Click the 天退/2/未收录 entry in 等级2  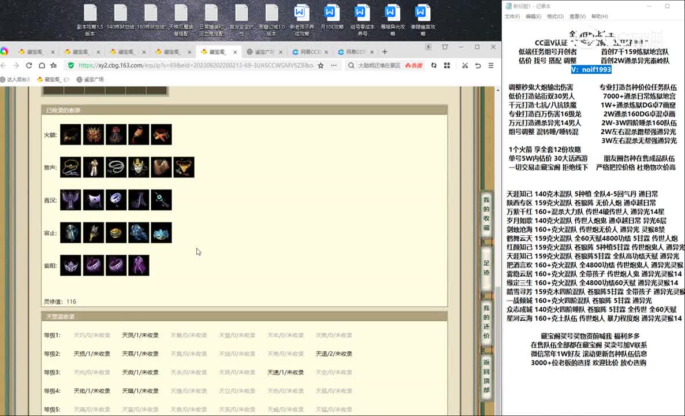coord(334,354)
